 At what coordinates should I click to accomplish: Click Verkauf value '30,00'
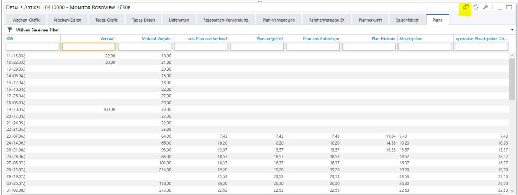tap(110, 62)
